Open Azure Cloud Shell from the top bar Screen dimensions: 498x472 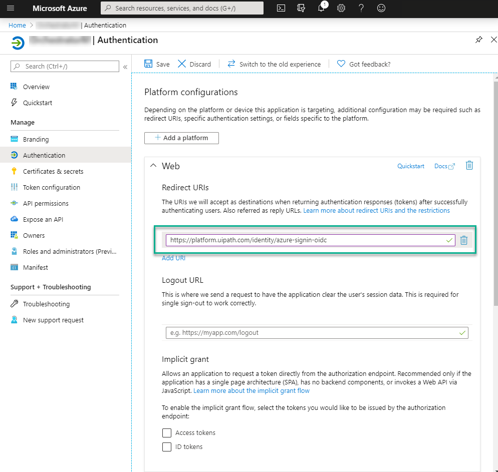click(281, 8)
